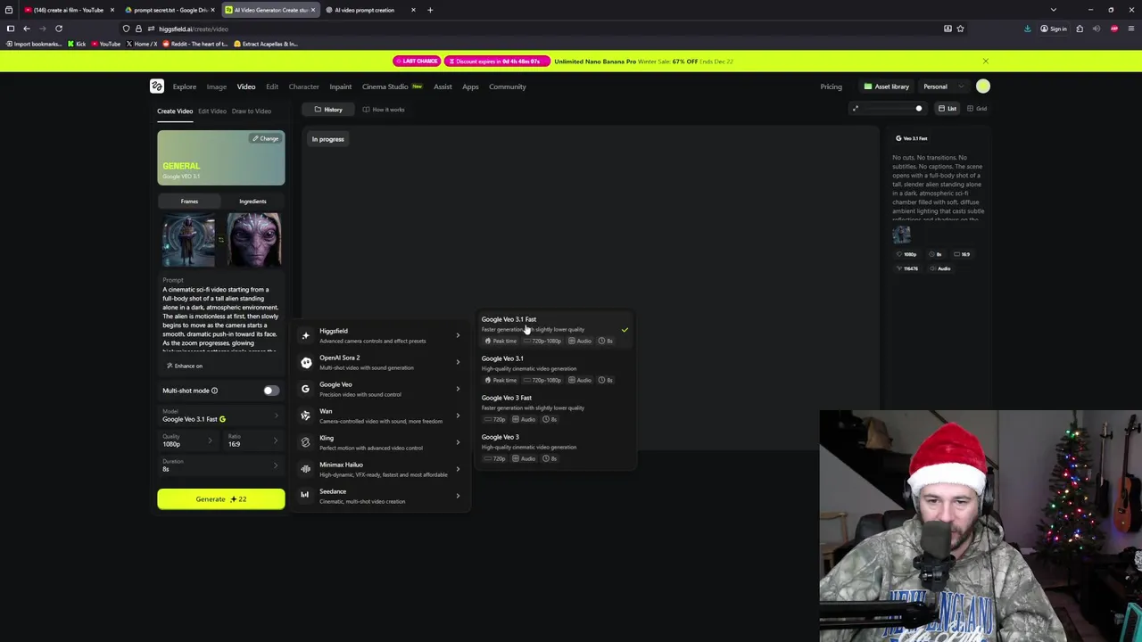Open the Ratio 16:9 dropdown
Image resolution: width=1142 pixels, height=642 pixels.
point(253,440)
